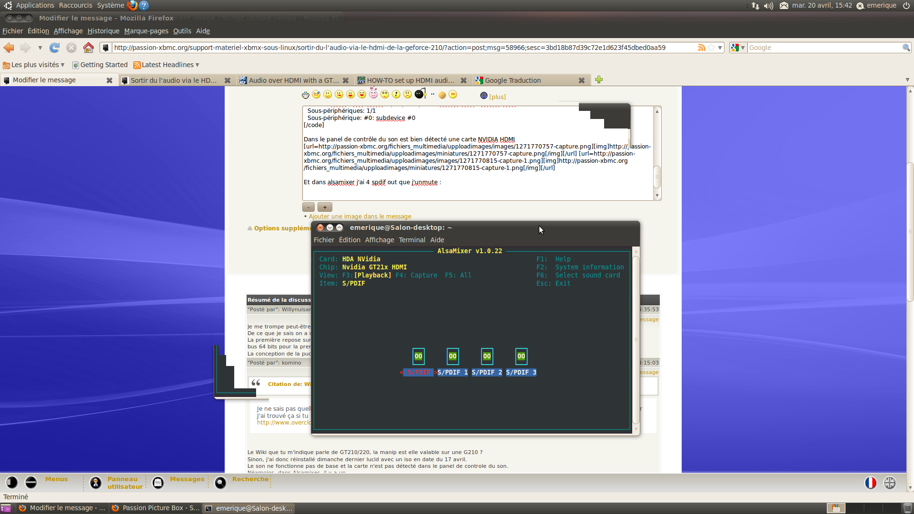Close the Google Traduction tab
Screen dimensions: 914x514
[582, 80]
